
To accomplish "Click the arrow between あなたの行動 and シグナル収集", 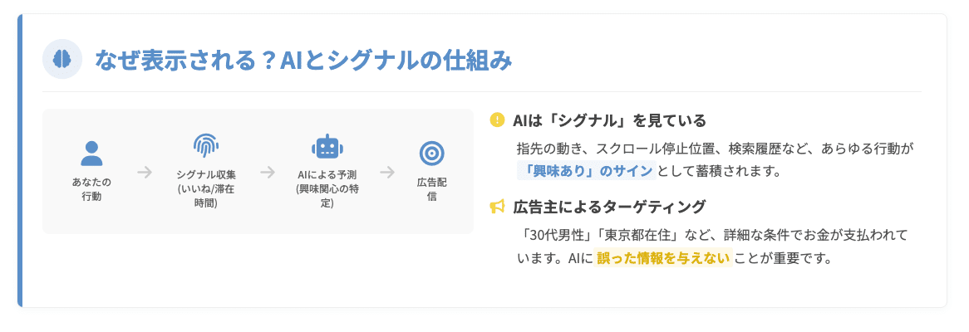I will [x=145, y=172].
